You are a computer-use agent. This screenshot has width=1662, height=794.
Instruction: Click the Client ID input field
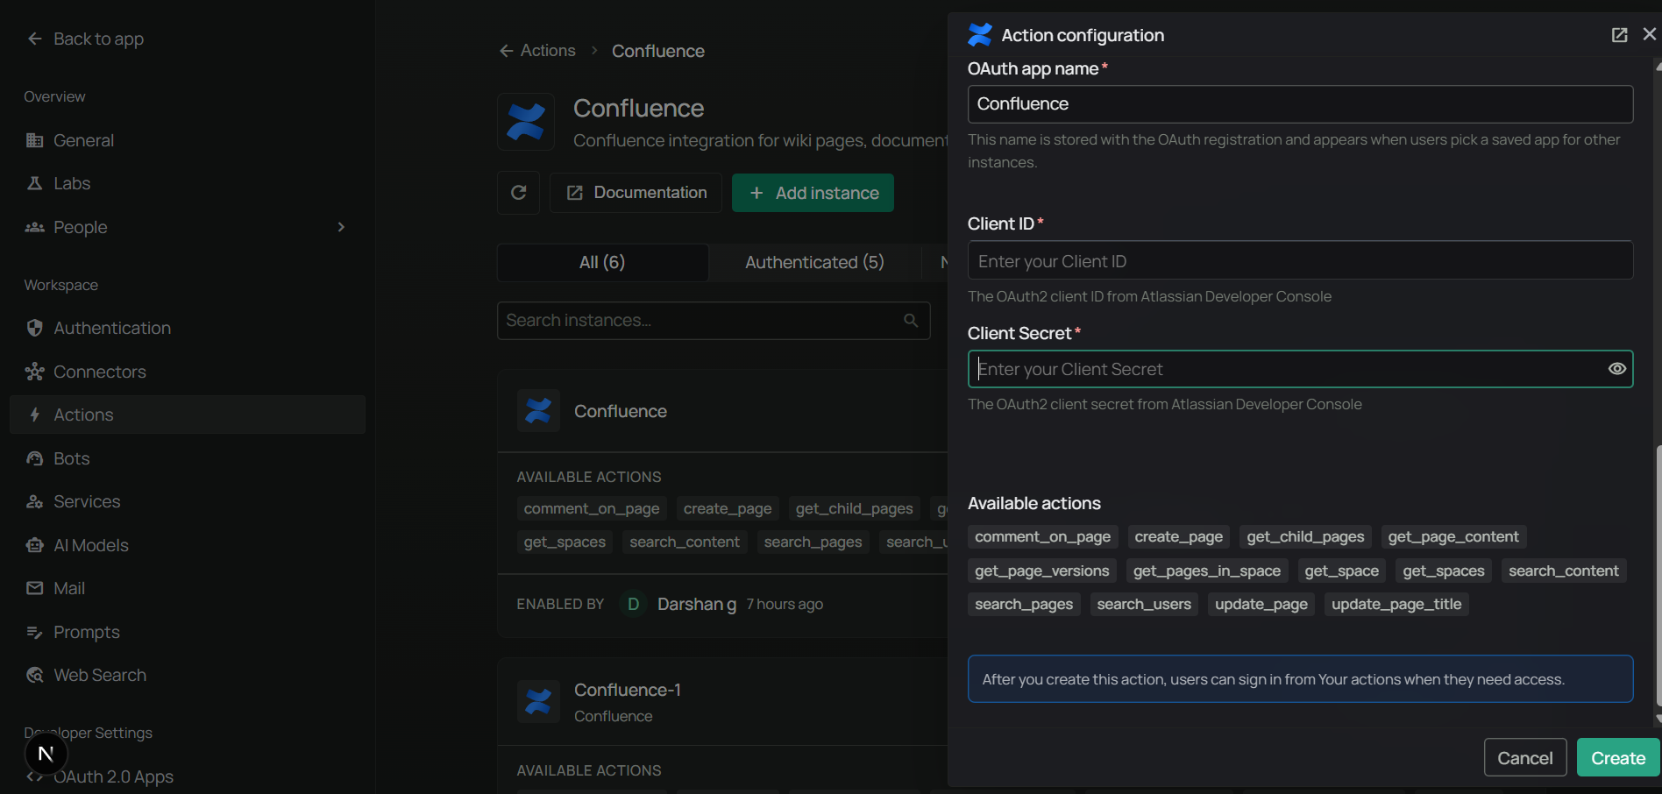(x=1300, y=260)
